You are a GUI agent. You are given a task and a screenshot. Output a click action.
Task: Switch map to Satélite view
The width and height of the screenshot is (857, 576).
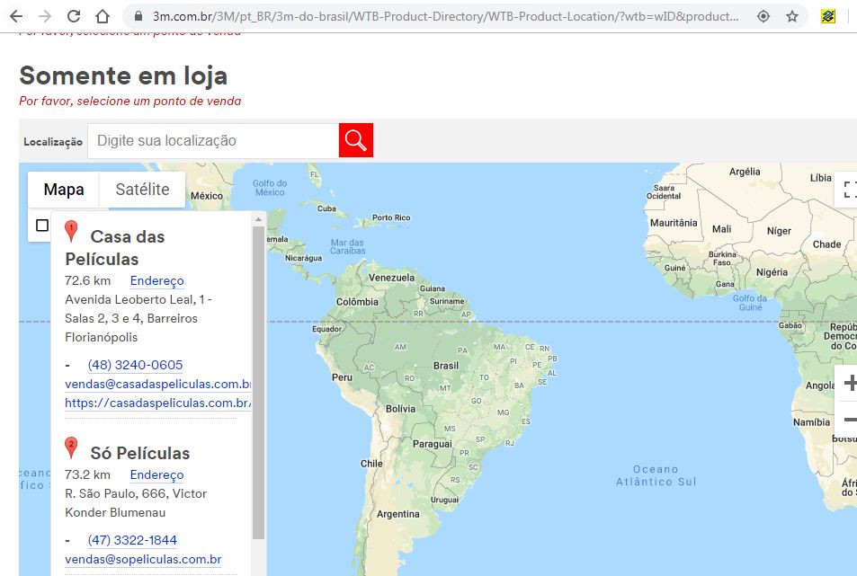[142, 190]
